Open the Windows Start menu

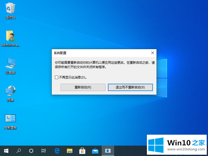point(6,151)
